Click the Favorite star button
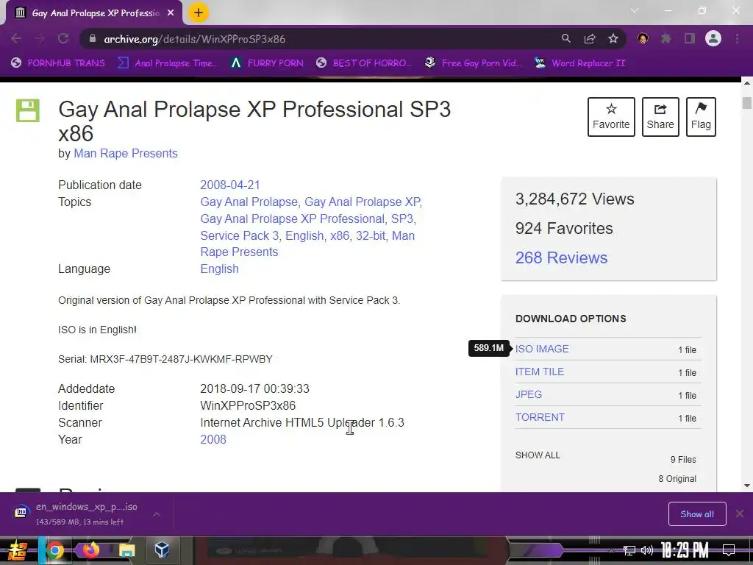 click(611, 117)
